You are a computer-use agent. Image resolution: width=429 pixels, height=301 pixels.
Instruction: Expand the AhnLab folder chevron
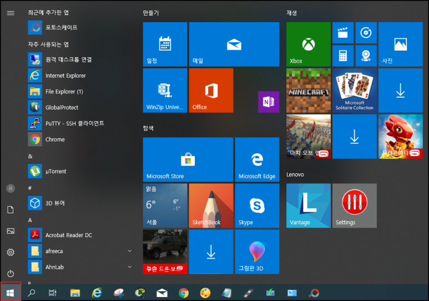point(130,267)
